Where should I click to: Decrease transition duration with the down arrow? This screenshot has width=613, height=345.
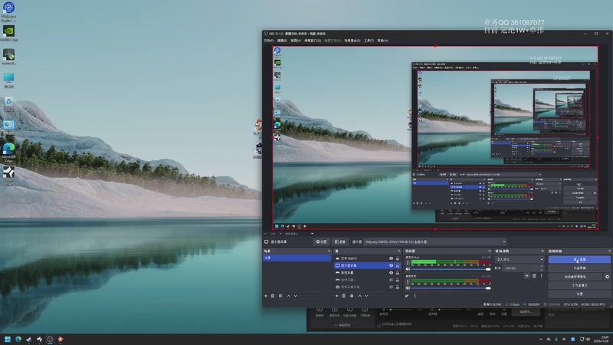click(x=542, y=270)
